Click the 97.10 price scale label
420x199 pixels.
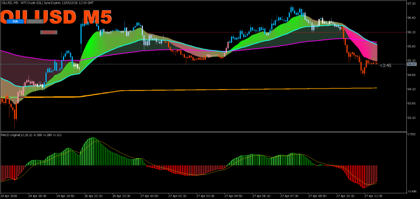coord(412,4)
